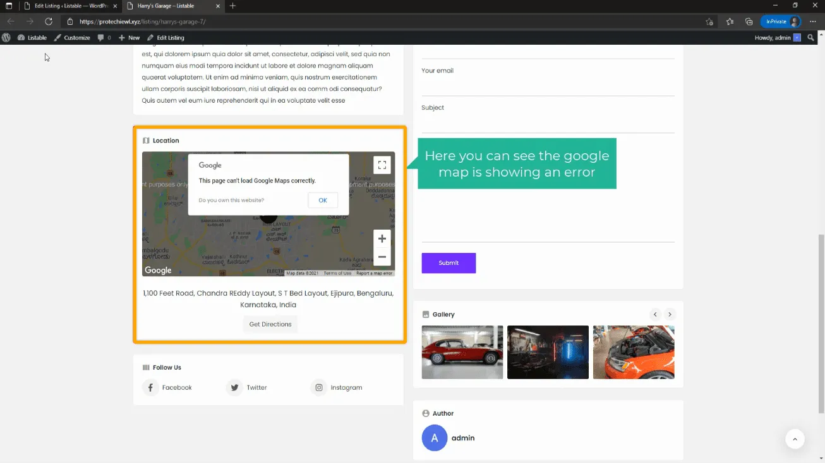Submit the contact form
Image resolution: width=825 pixels, height=463 pixels.
pos(449,263)
